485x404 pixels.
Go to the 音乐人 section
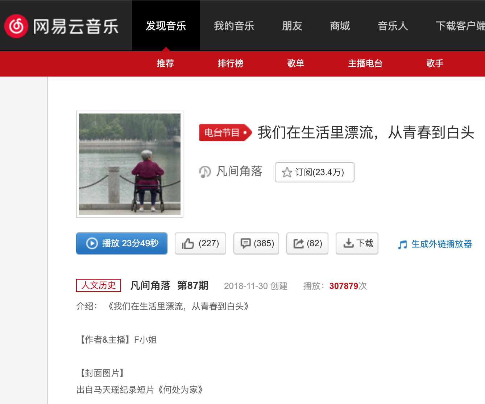point(393,26)
